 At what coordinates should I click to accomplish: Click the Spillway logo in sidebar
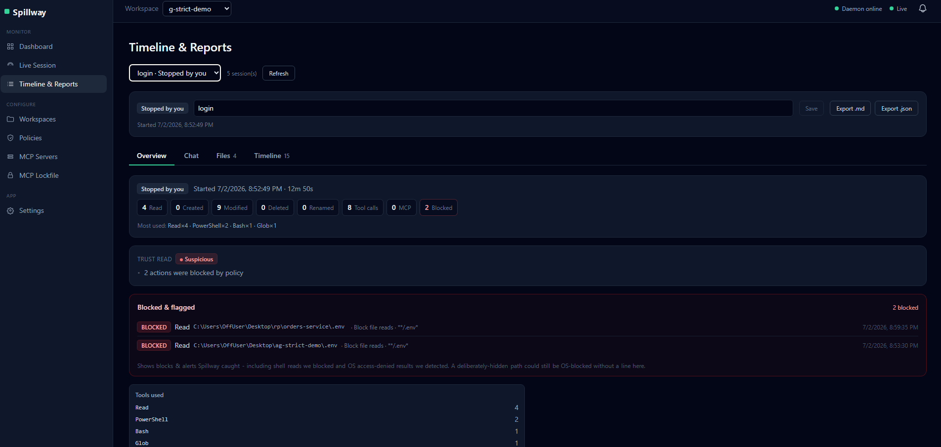pyautogui.click(x=25, y=12)
